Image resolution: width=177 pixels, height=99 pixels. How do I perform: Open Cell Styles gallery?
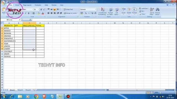point(117,11)
